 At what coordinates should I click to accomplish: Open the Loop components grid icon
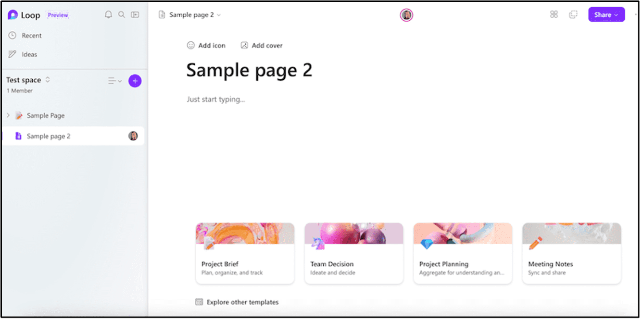coord(554,14)
